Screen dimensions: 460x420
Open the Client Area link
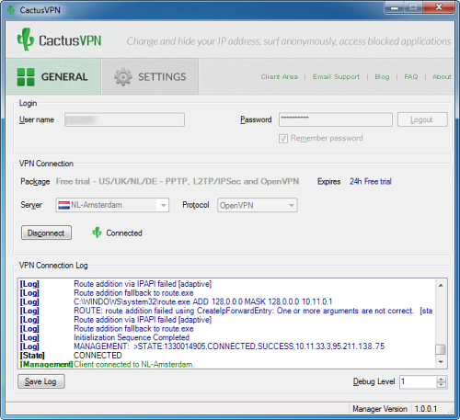tap(279, 76)
